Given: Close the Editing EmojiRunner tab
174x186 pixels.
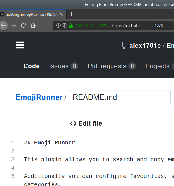Looking at the screenshot, I should click(x=61, y=14).
